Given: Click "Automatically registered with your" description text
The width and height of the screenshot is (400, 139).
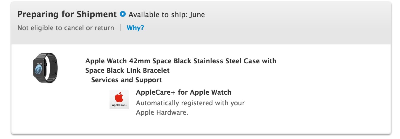Looking at the screenshot, I should pyautogui.click(x=190, y=104).
